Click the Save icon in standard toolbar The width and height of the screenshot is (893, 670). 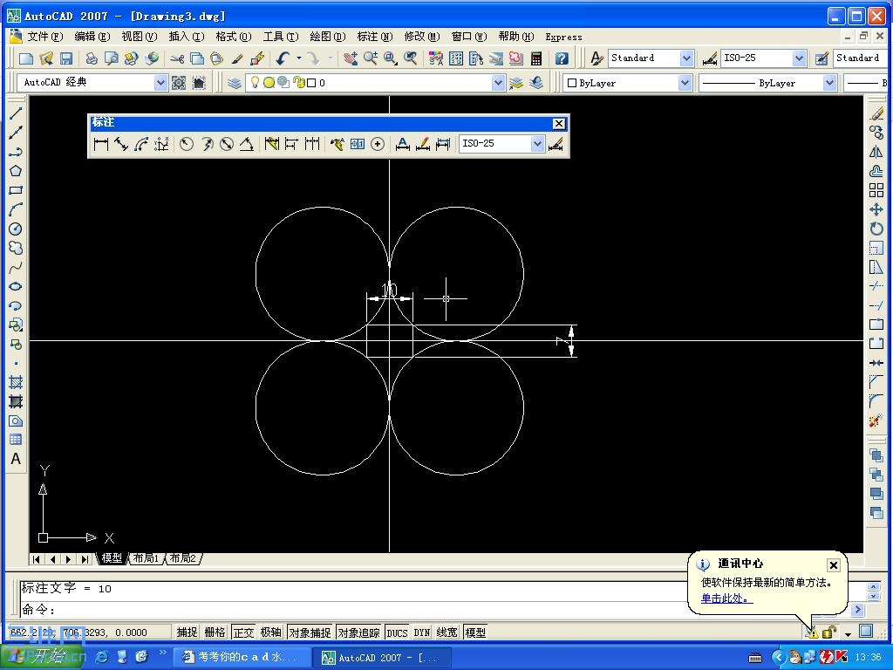[x=66, y=58]
